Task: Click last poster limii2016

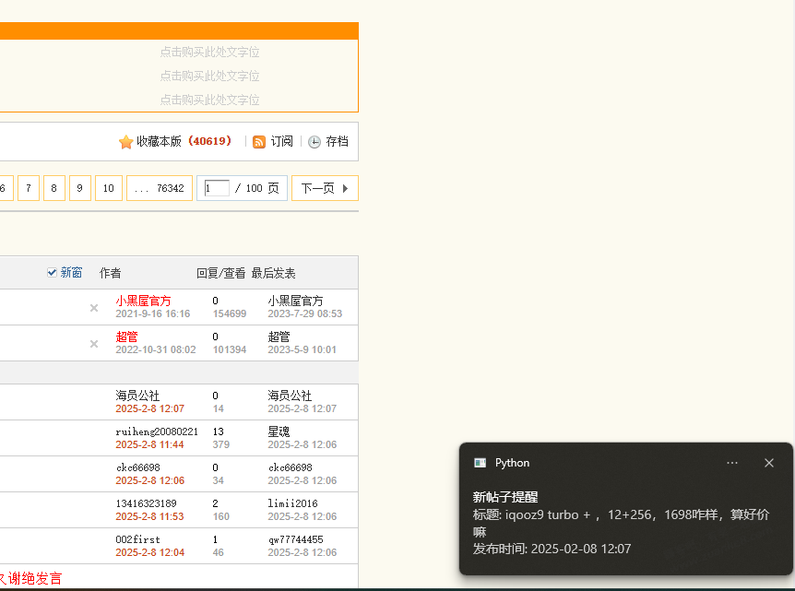Action: pos(292,503)
